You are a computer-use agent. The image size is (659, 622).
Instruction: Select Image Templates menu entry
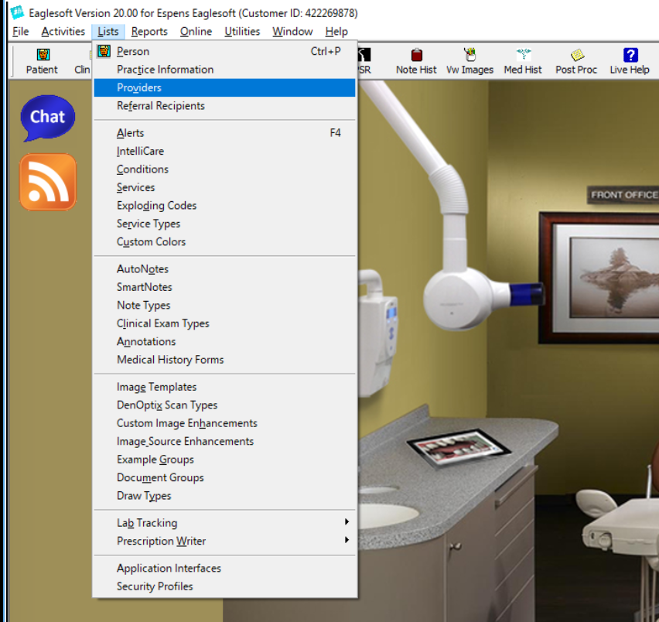pyautogui.click(x=224, y=387)
